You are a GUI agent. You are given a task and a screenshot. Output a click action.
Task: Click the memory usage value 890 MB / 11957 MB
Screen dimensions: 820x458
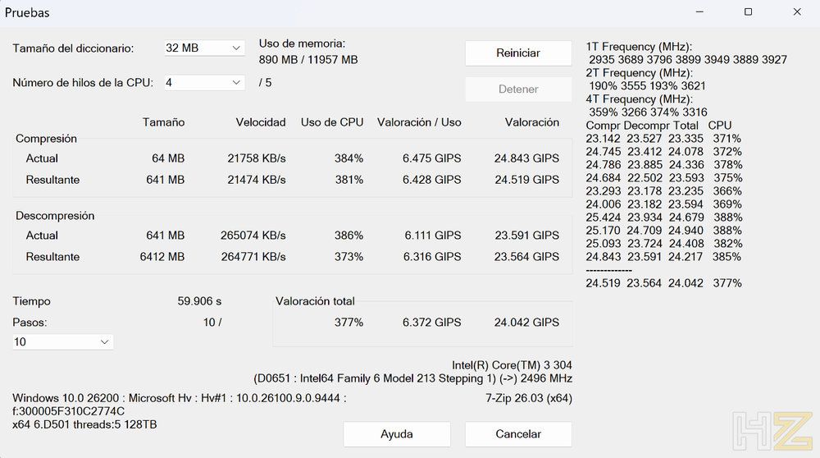(308, 60)
